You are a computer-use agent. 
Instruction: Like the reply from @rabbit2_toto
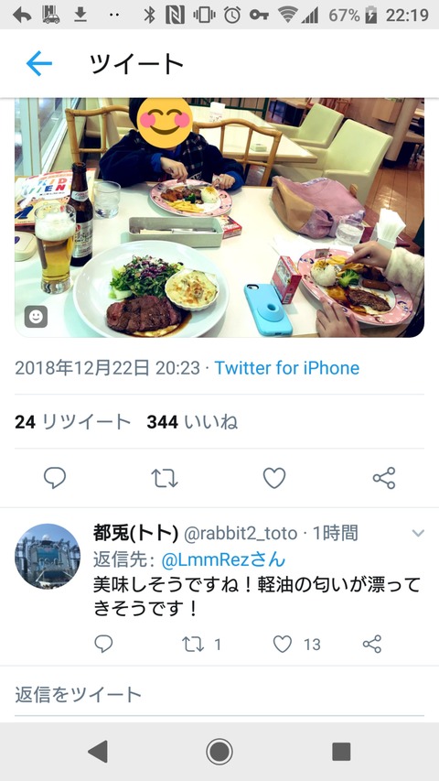[296, 645]
